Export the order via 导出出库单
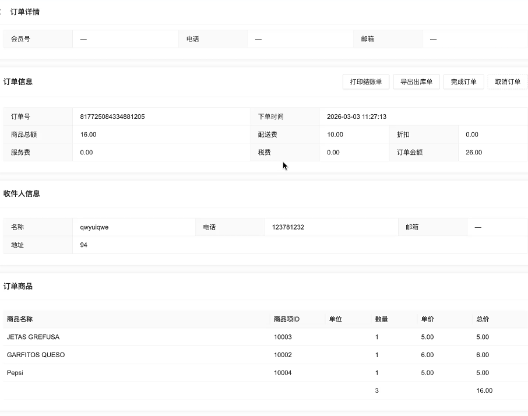The width and height of the screenshot is (528, 416). click(416, 82)
